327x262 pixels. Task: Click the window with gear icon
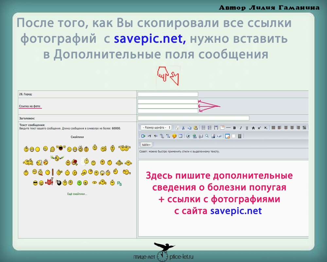click(227, 136)
